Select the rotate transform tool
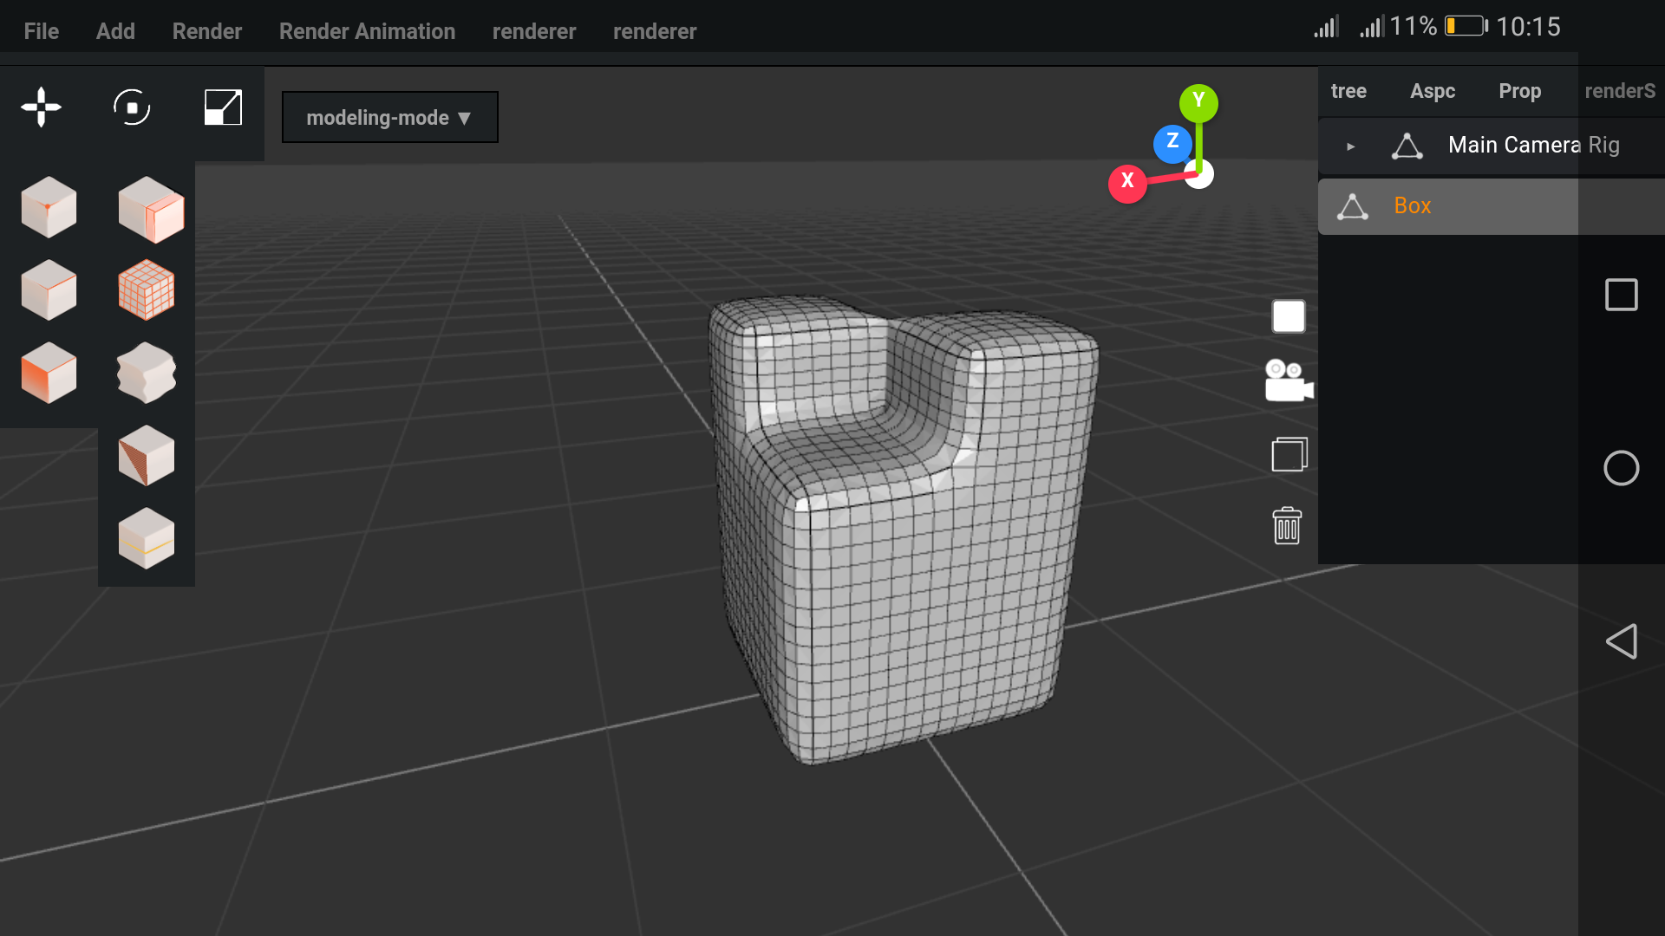1665x936 pixels. tap(132, 107)
